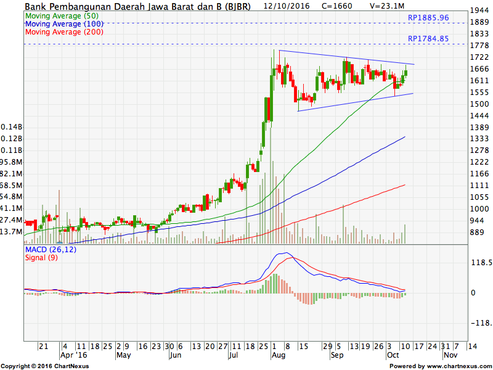Select the 'Moving Average (50)' legend label
493x370 pixels.
pos(62,16)
